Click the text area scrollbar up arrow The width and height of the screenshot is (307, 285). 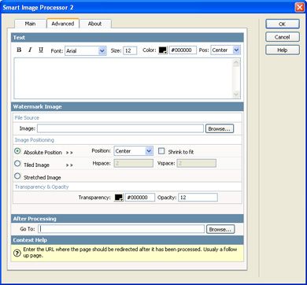coord(236,62)
